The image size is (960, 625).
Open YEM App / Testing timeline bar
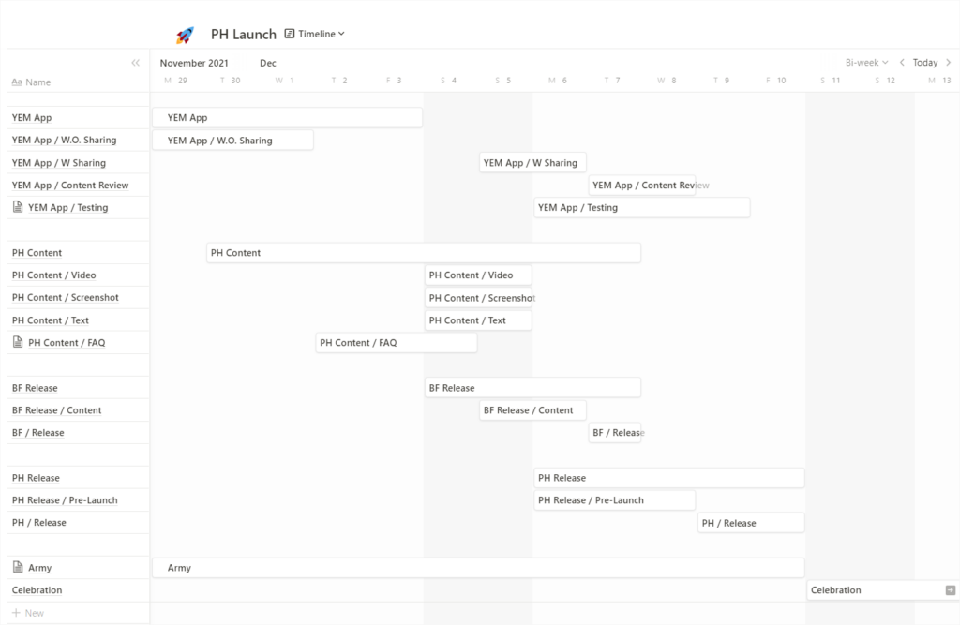pyautogui.click(x=641, y=207)
